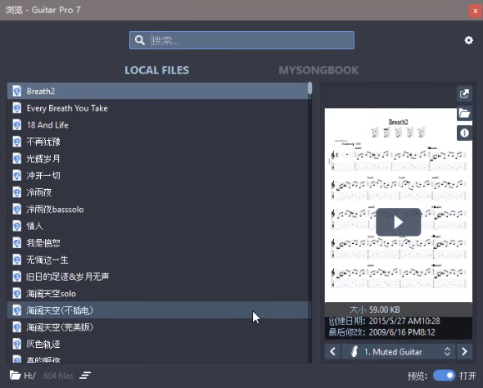483x388 pixels.
Task: Go to the next track arrow
Action: [464, 351]
